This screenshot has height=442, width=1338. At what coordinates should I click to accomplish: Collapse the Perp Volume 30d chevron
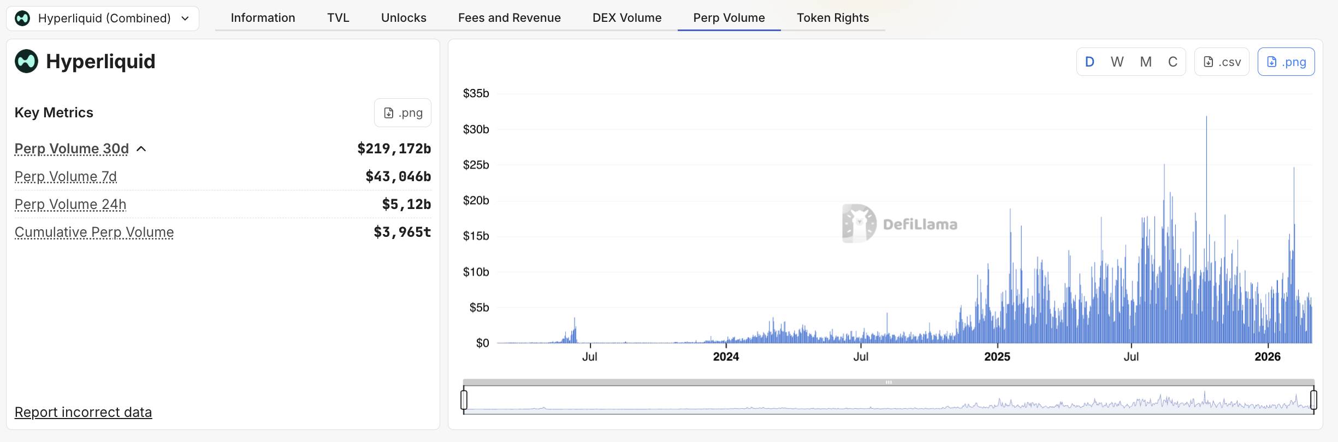point(141,149)
